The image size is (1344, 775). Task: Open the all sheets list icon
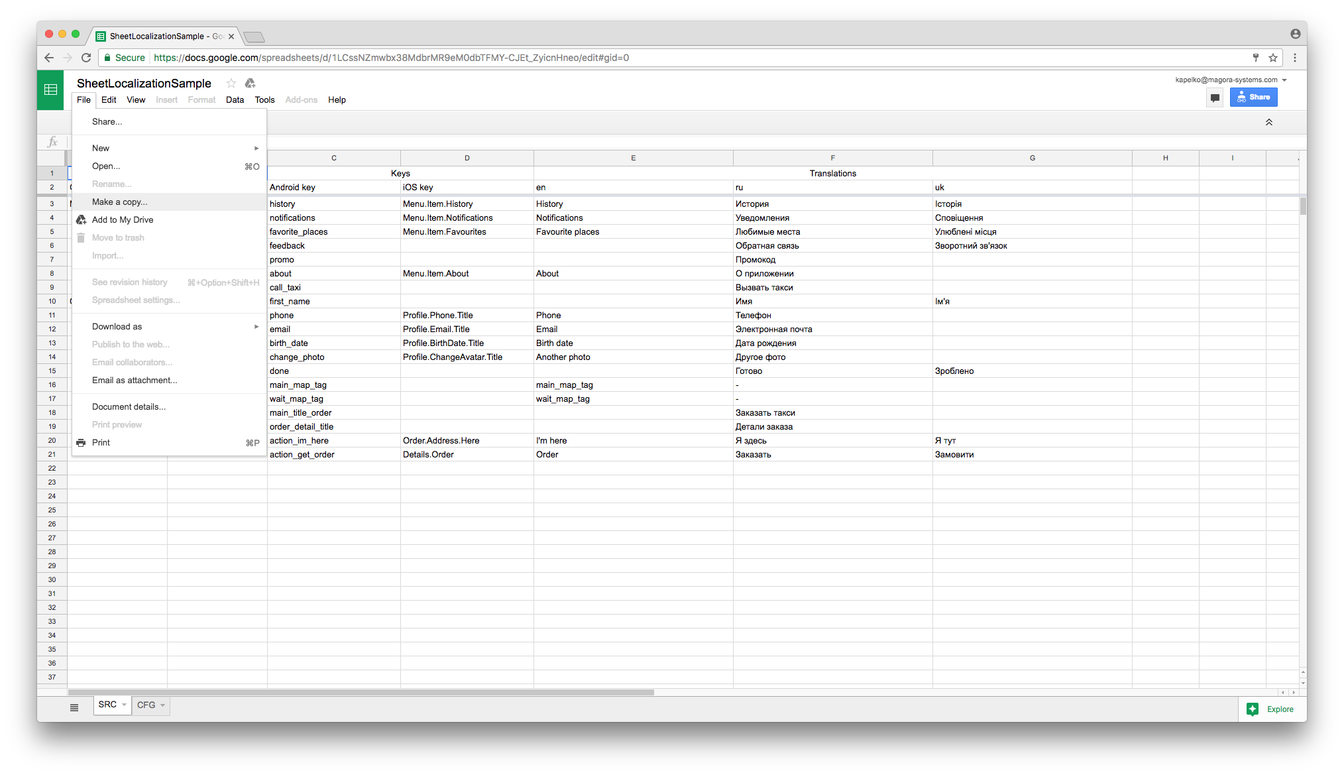74,707
